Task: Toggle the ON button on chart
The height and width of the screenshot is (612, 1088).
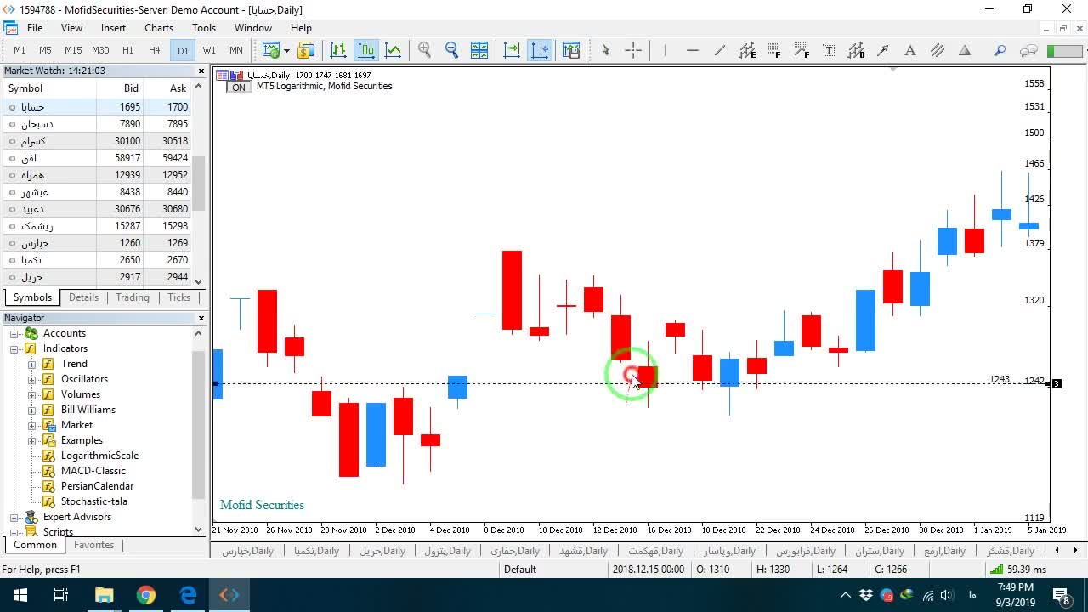Action: 239,88
